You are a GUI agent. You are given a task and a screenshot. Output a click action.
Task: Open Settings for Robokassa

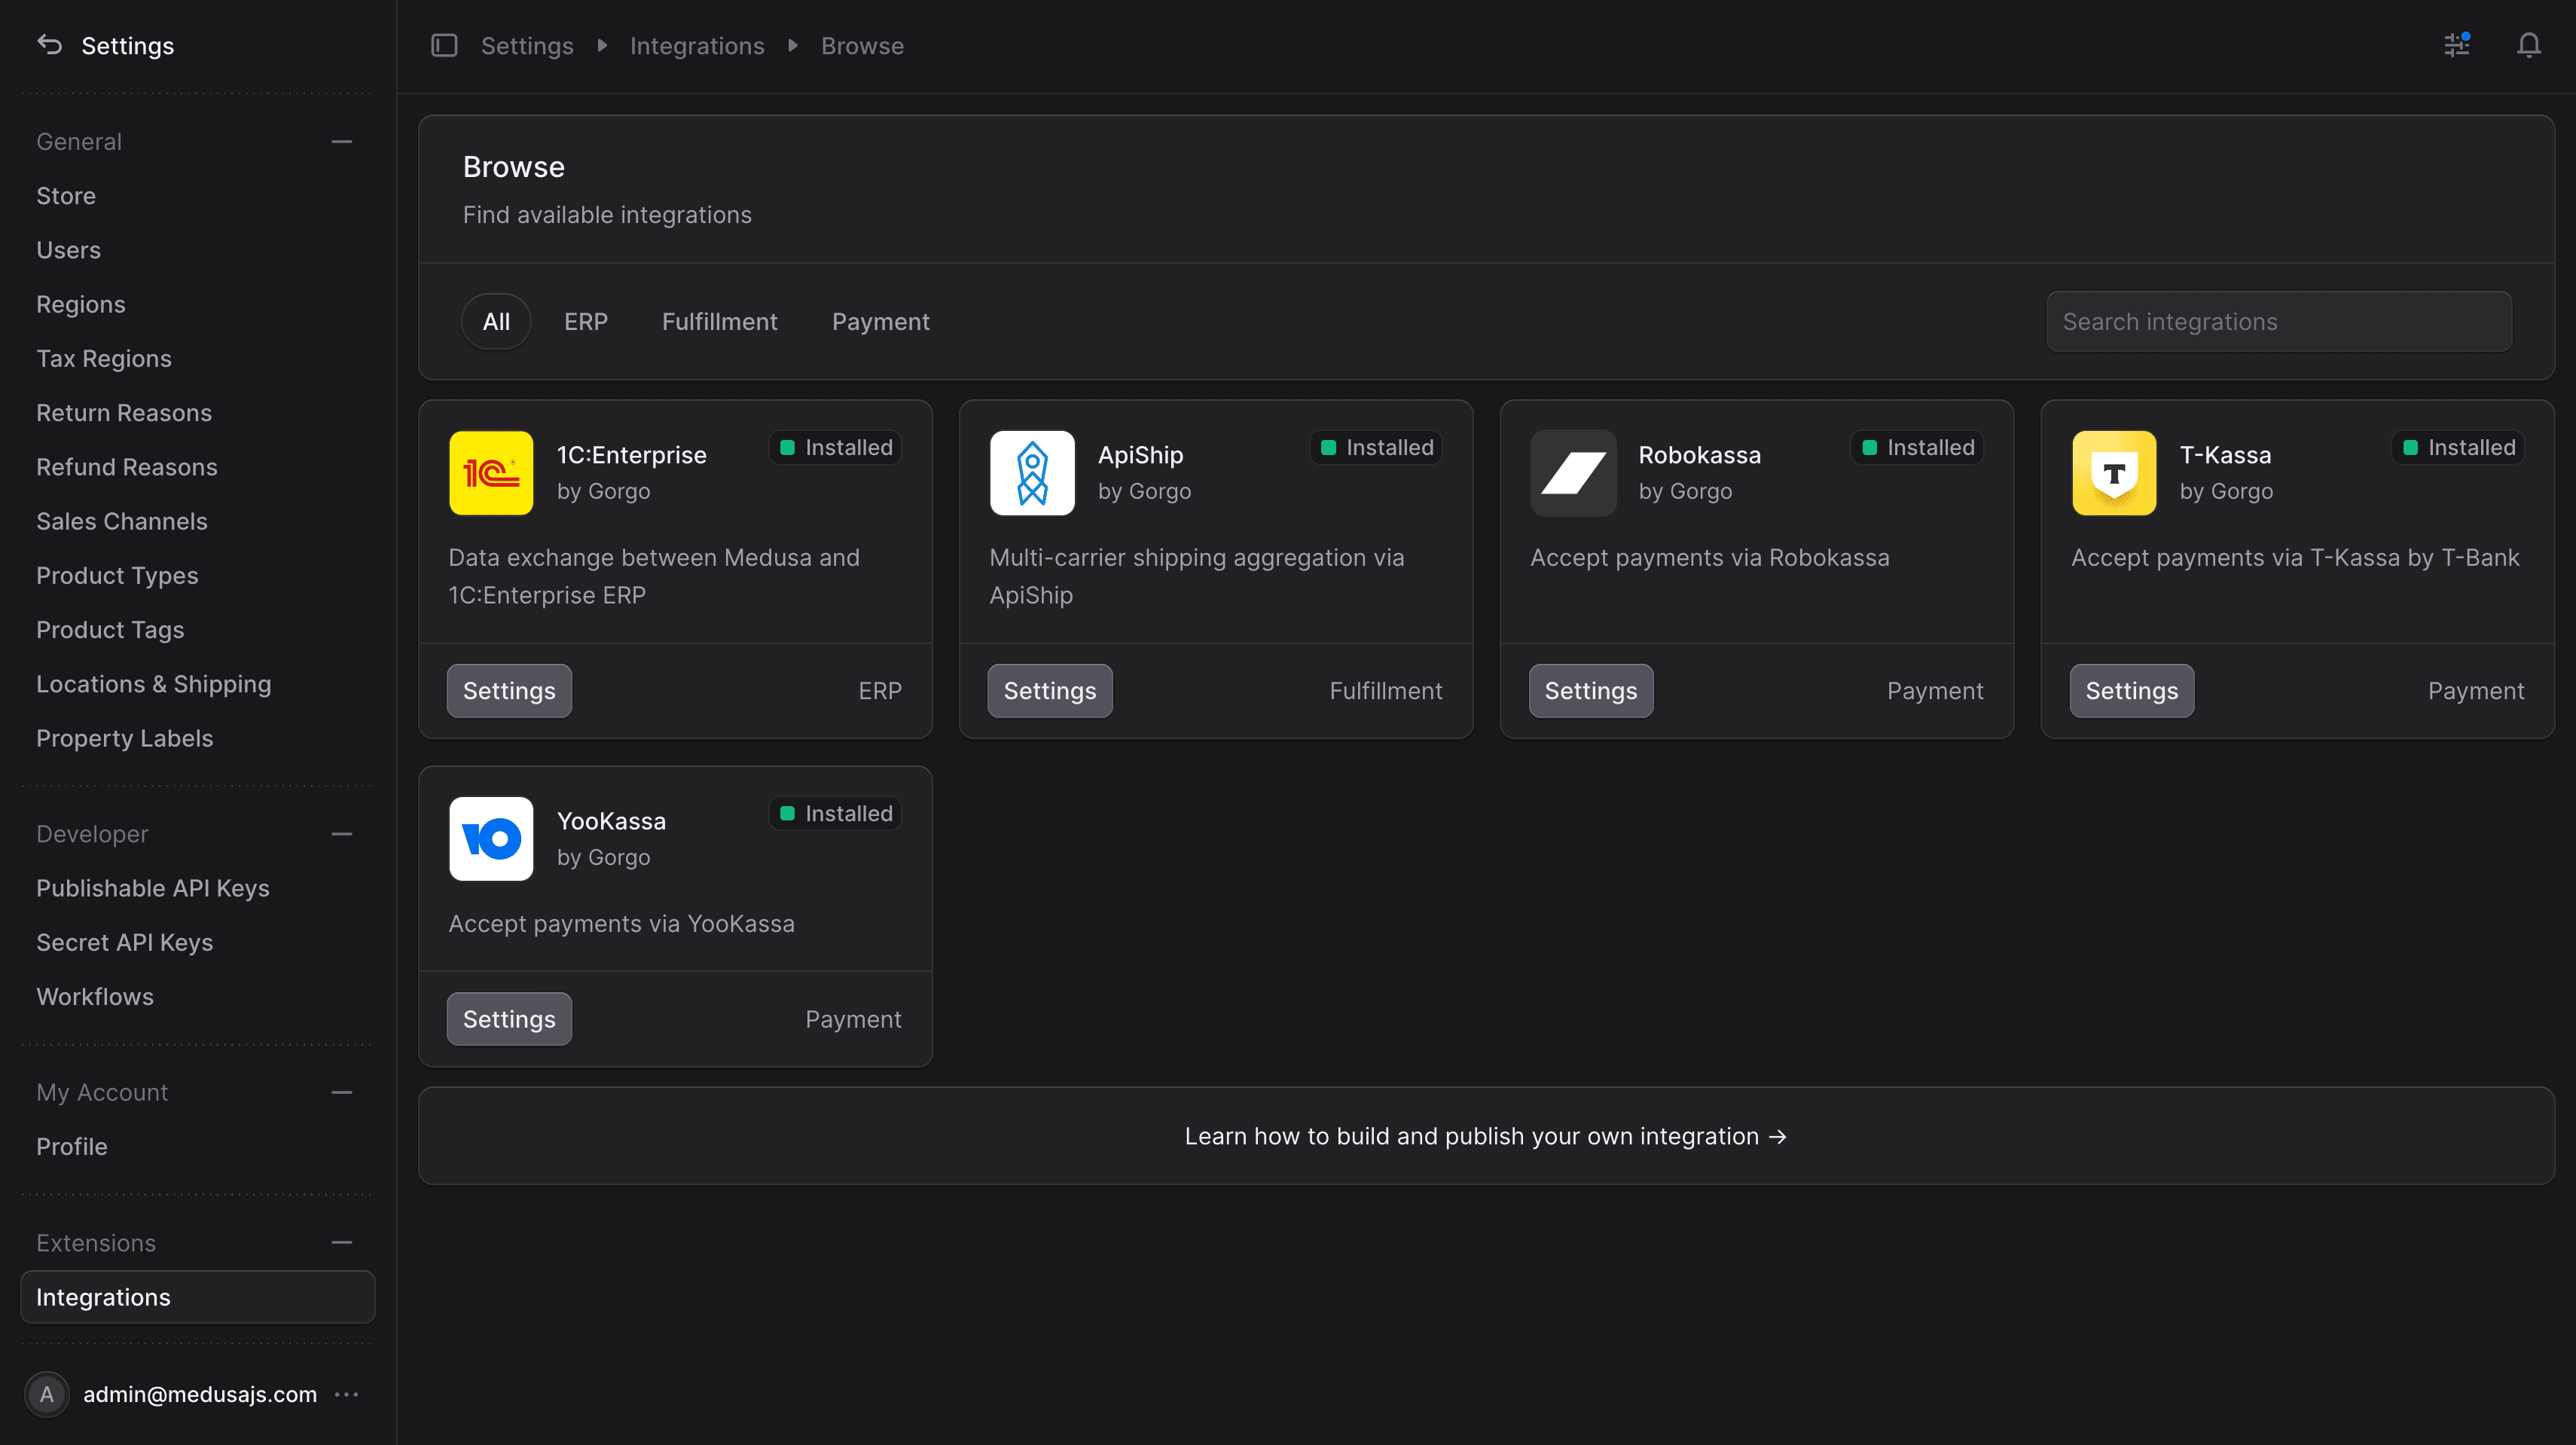1591,691
